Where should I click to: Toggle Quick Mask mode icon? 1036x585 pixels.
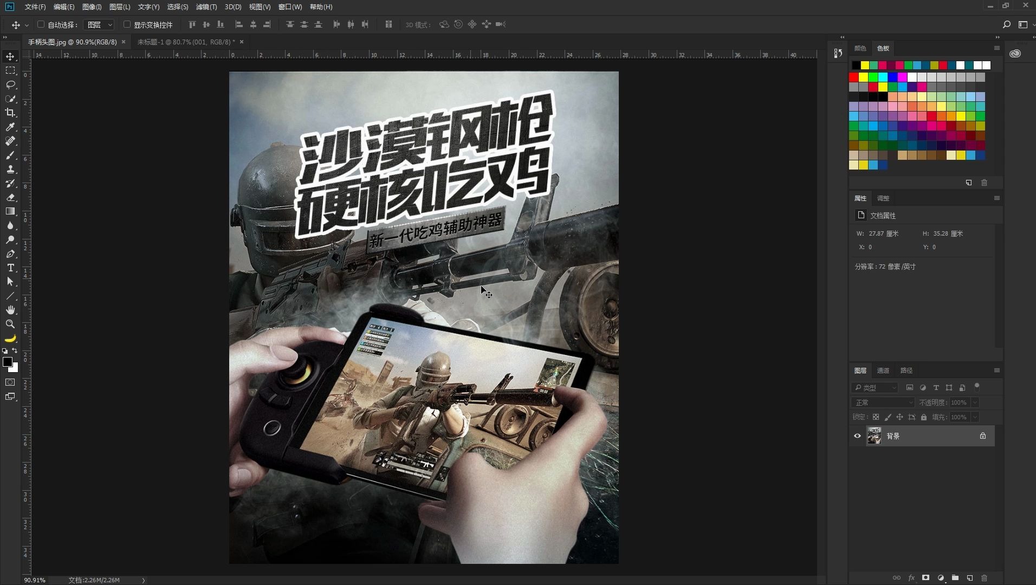click(x=10, y=382)
